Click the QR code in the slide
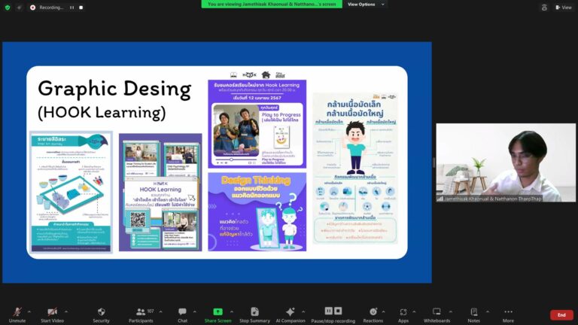 (x=138, y=219)
